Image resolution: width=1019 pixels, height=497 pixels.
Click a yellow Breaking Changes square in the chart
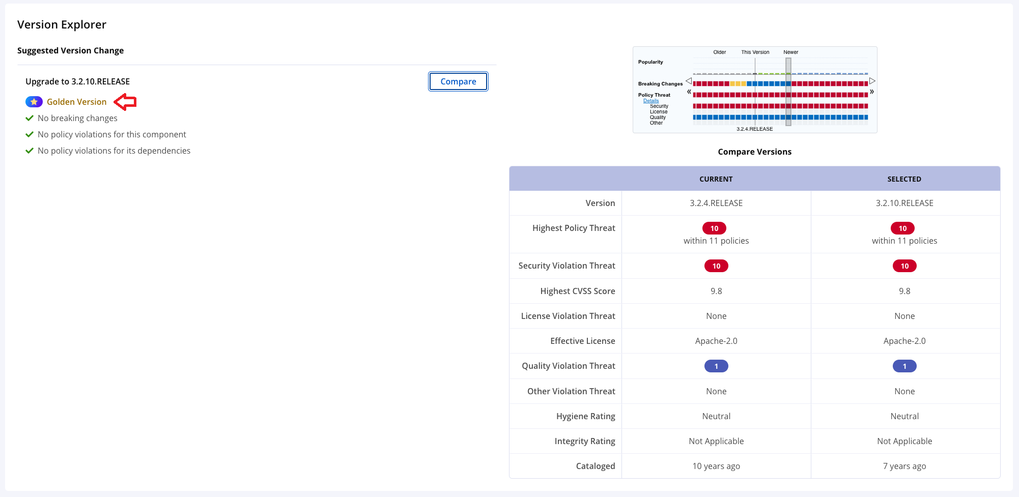coord(738,83)
